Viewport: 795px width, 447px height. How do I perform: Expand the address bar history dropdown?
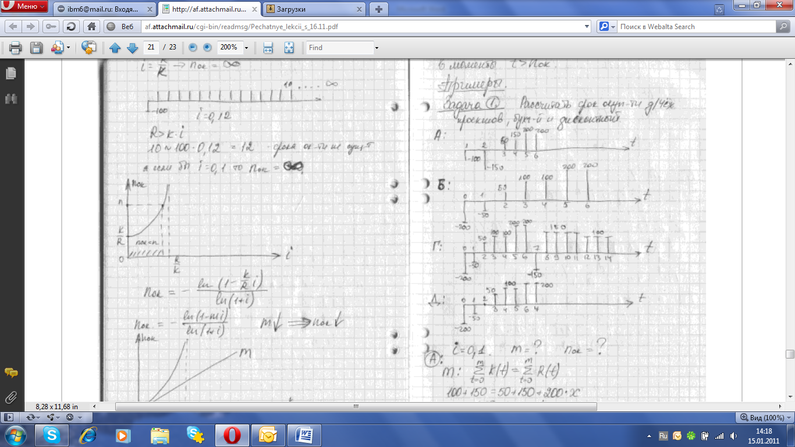pyautogui.click(x=587, y=27)
